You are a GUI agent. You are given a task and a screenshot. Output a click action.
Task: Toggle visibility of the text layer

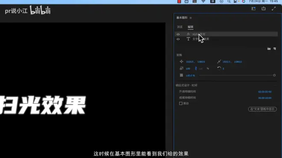(x=178, y=39)
